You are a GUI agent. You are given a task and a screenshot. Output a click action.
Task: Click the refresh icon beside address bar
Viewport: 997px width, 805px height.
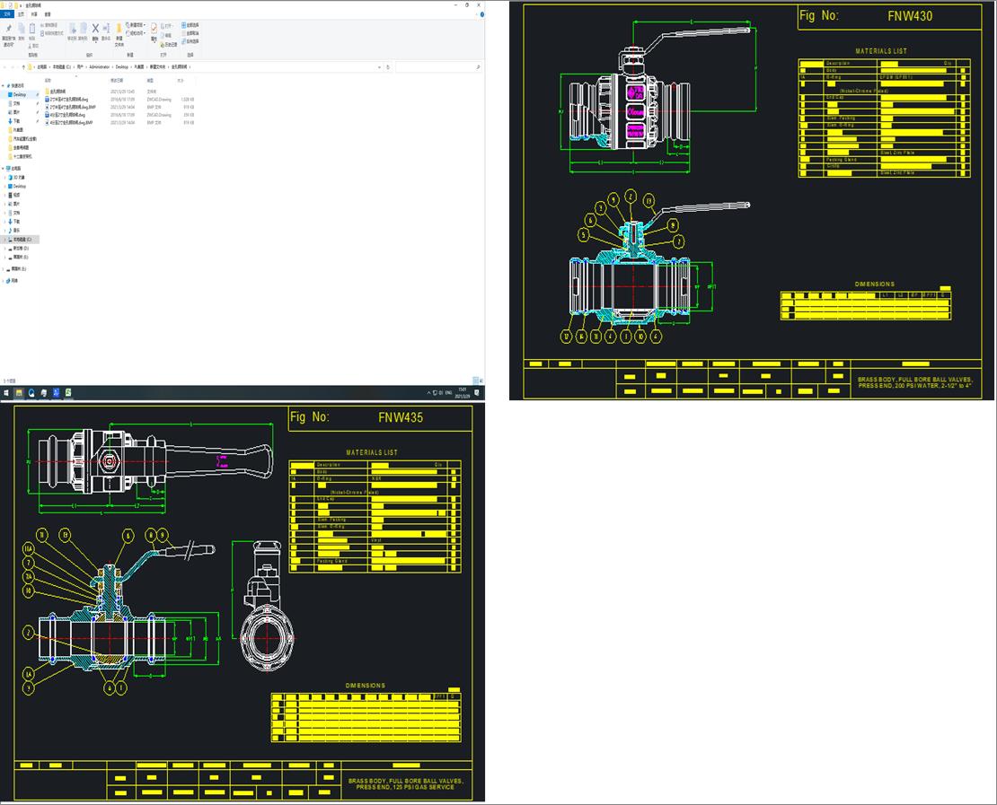[388, 66]
